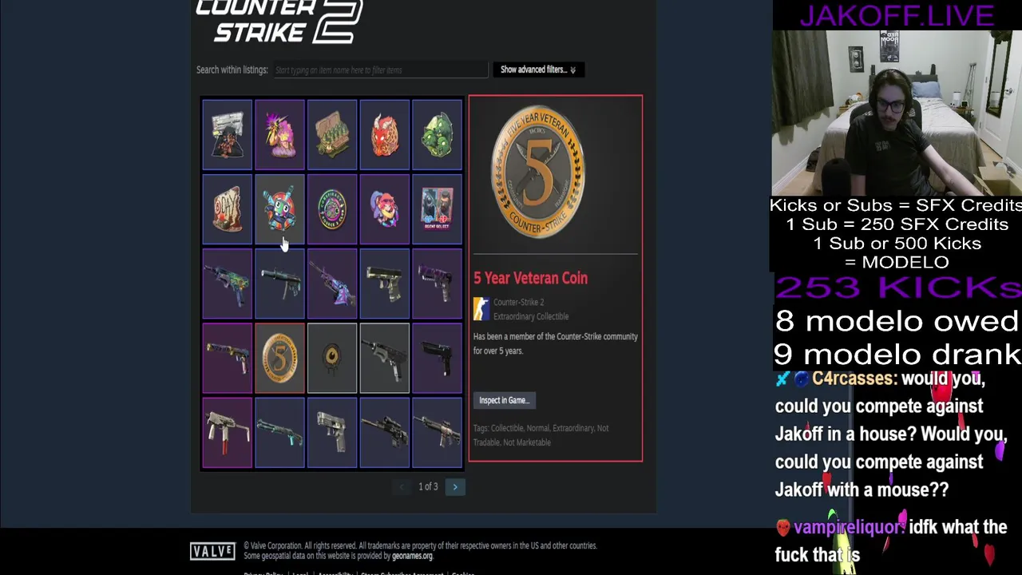Select the 5 Year Veteran Coin inventory item
This screenshot has width=1022, height=575.
(279, 359)
